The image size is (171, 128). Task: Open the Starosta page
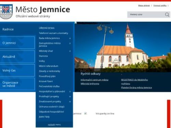pos(43,56)
